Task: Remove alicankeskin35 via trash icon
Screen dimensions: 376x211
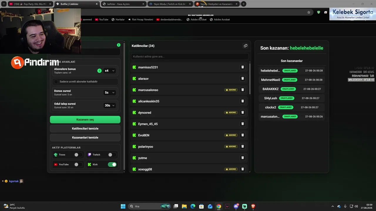Action: [243, 101]
